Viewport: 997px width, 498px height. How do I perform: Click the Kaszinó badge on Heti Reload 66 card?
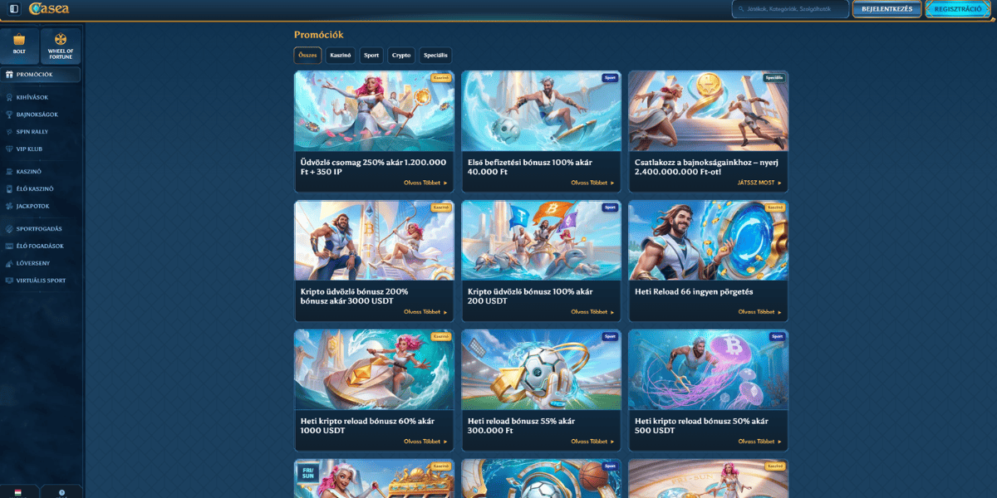coord(775,207)
